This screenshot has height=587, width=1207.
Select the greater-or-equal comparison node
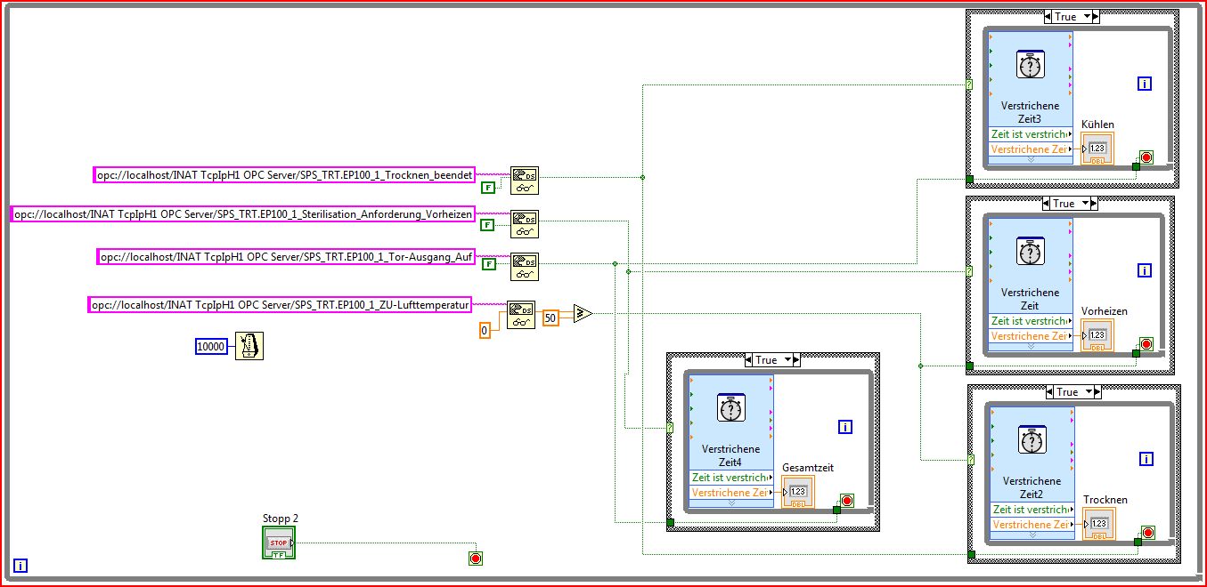[x=583, y=313]
